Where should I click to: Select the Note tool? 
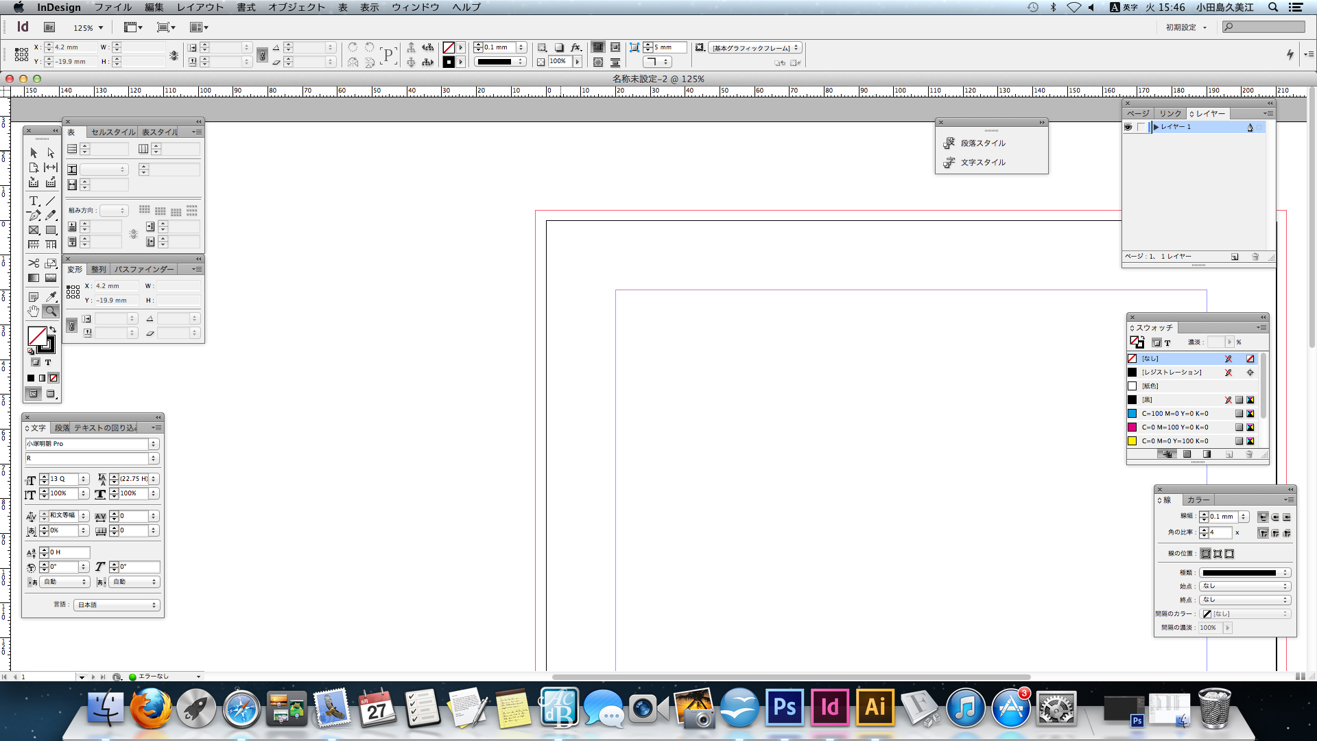point(34,297)
